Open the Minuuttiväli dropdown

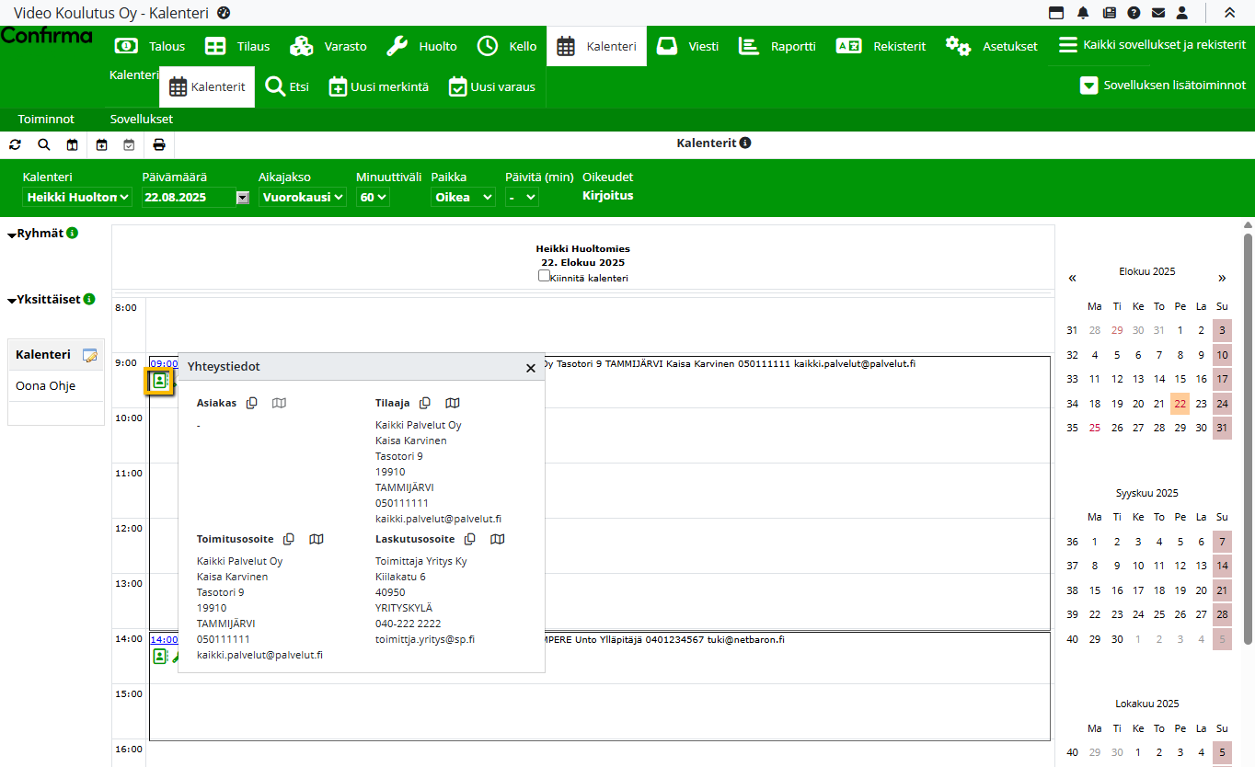pos(374,197)
